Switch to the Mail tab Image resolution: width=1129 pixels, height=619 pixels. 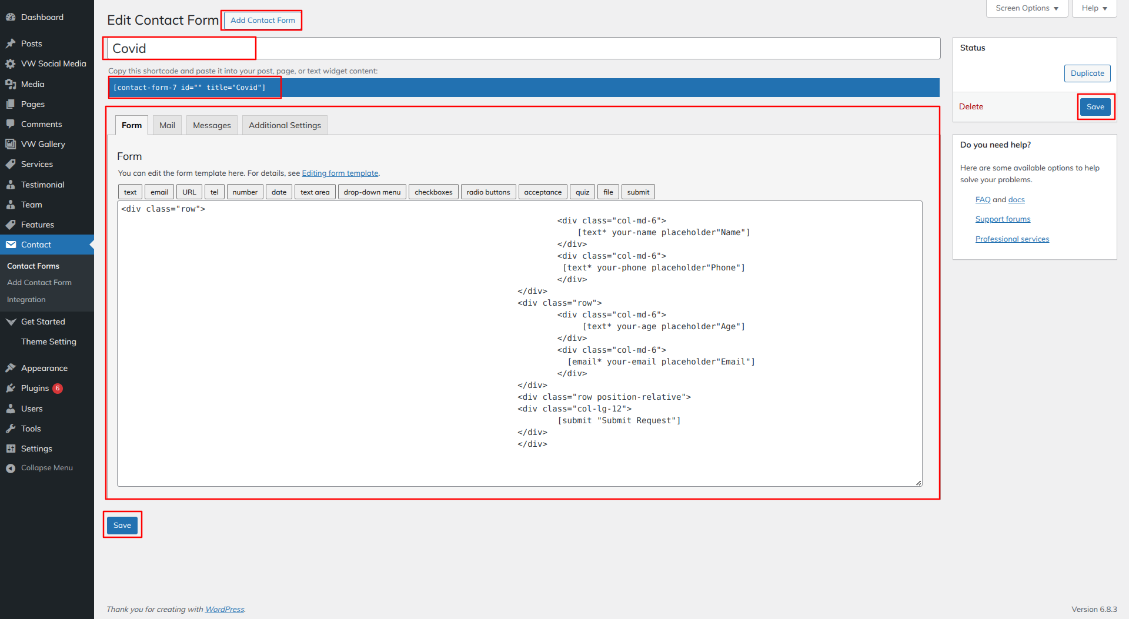coord(167,125)
